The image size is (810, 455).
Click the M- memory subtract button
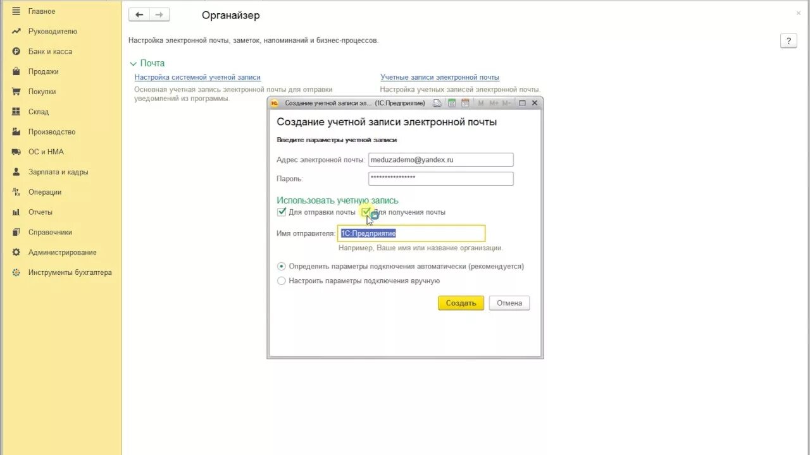click(x=508, y=103)
